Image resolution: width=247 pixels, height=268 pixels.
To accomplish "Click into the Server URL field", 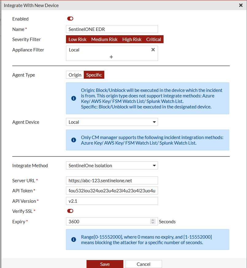I will coord(112,180).
